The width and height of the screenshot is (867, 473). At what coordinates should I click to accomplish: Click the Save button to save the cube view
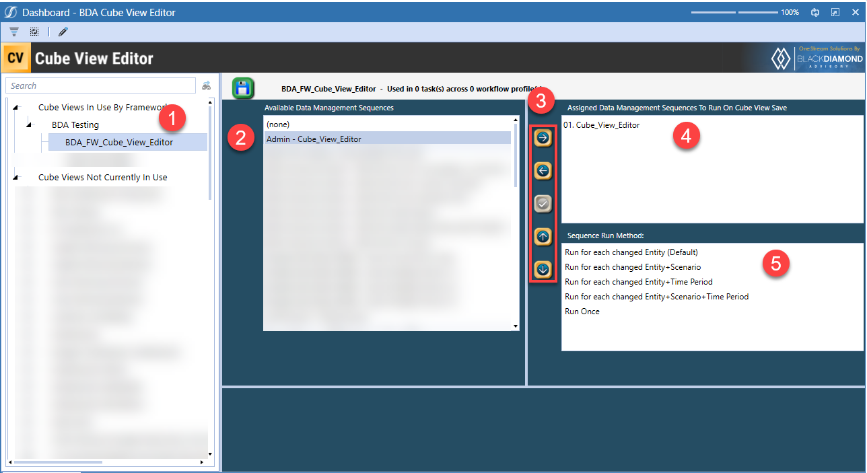(x=242, y=87)
